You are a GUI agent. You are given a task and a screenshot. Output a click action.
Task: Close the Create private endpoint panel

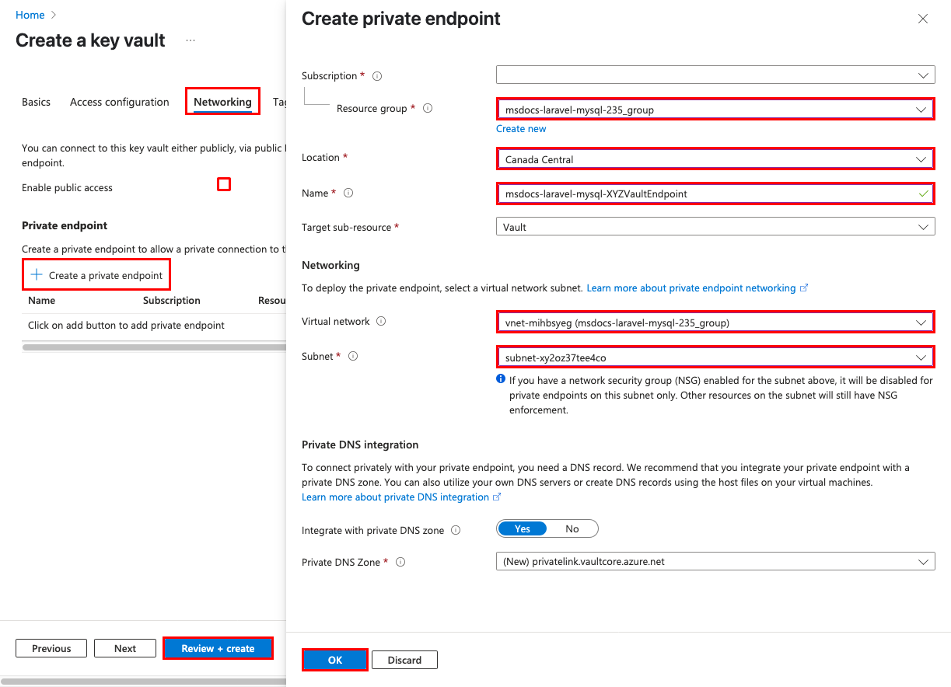[x=923, y=19]
